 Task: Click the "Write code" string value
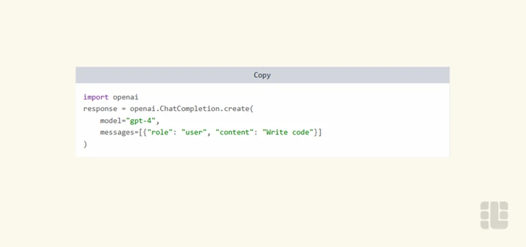tap(289, 132)
